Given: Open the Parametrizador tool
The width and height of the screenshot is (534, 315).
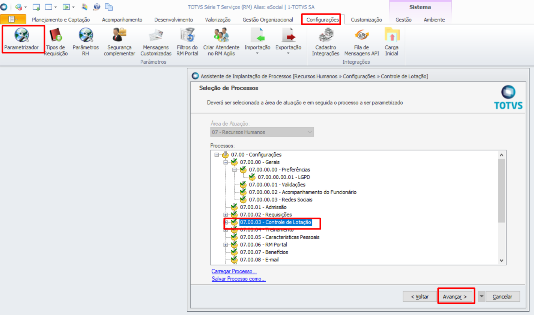Looking at the screenshot, I should click(21, 39).
